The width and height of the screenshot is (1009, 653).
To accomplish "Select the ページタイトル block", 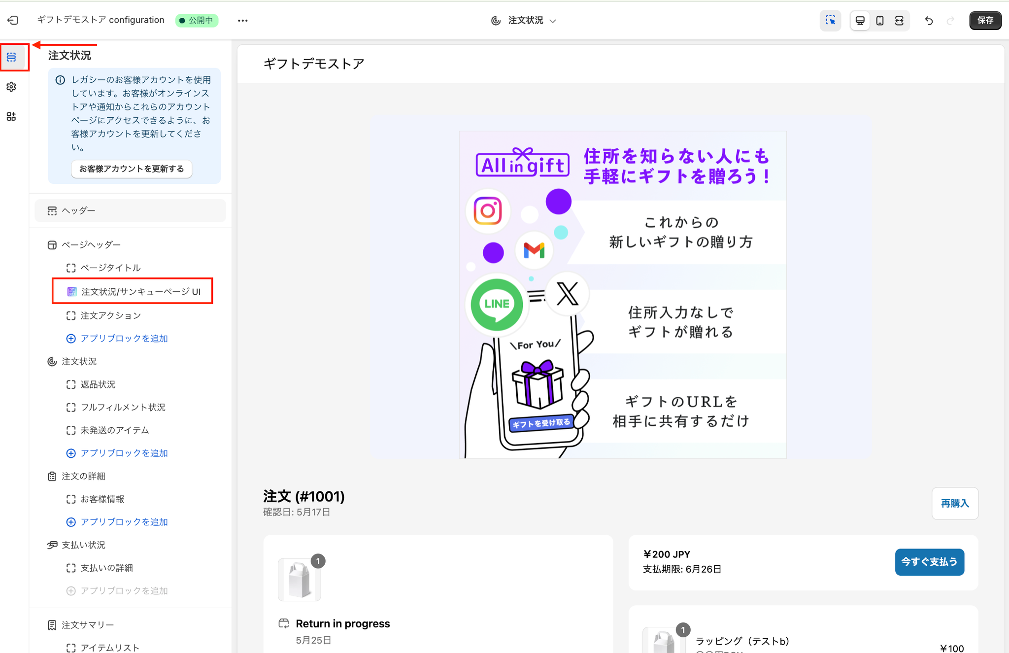I will (110, 268).
